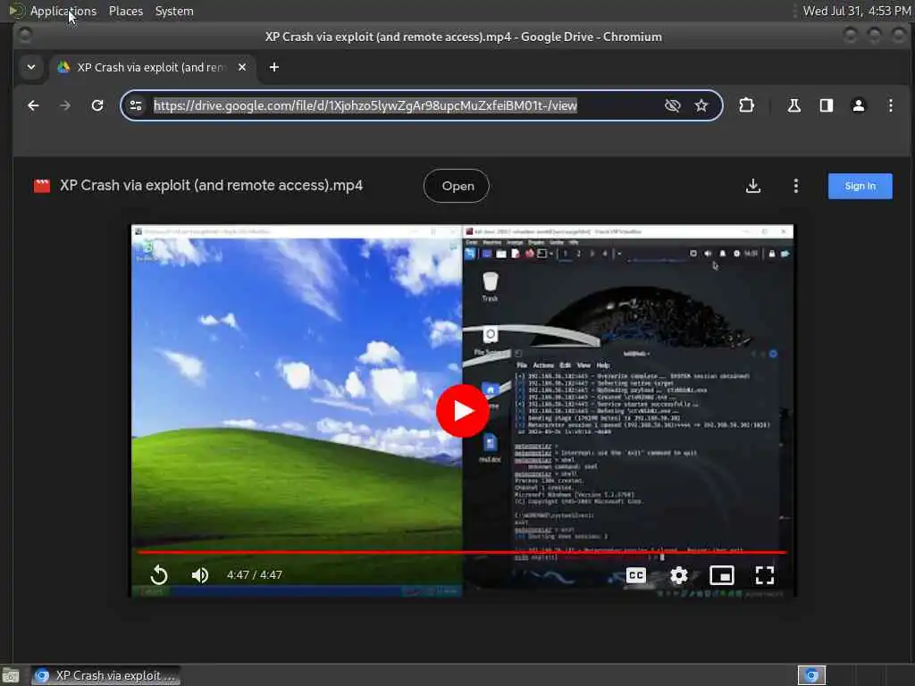Select the XP Crash via exploit tab
This screenshot has height=686, width=915.
tap(152, 67)
